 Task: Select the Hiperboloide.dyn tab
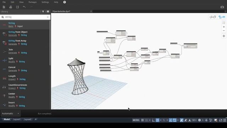pyautogui.click(x=61, y=11)
